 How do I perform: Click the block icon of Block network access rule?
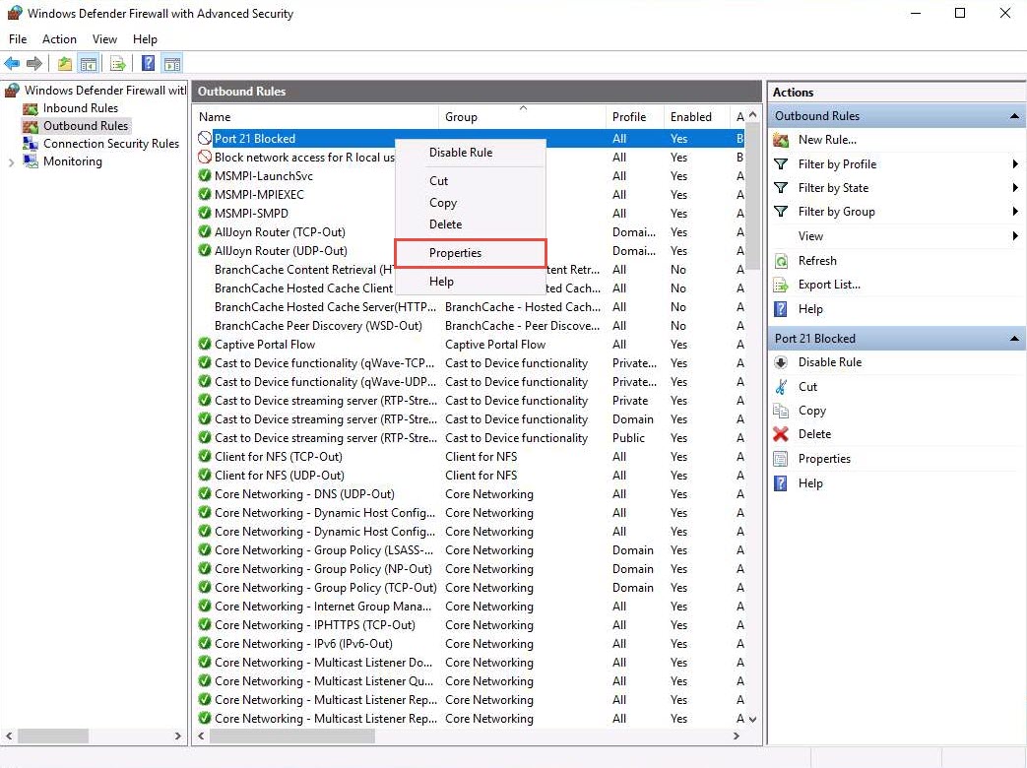(205, 158)
